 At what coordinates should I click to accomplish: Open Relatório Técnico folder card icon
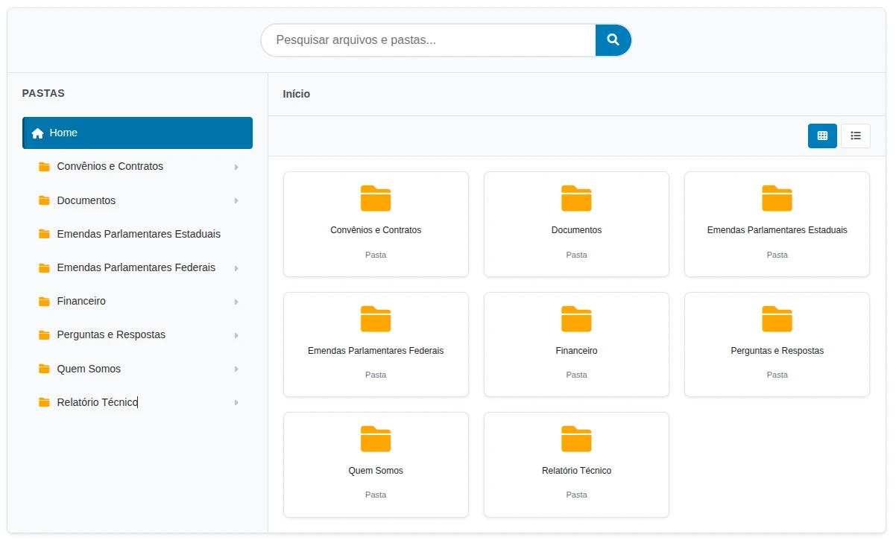point(575,439)
